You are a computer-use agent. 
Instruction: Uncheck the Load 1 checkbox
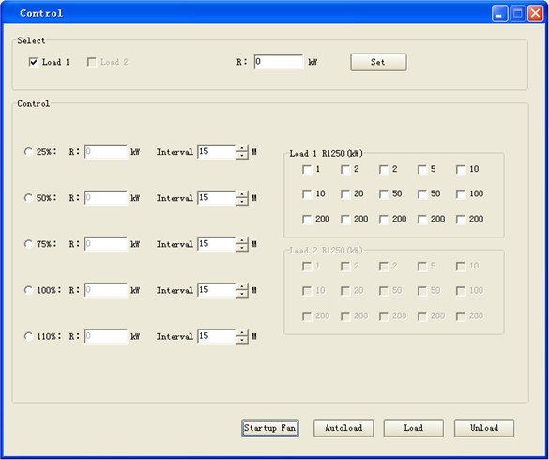pyautogui.click(x=34, y=62)
